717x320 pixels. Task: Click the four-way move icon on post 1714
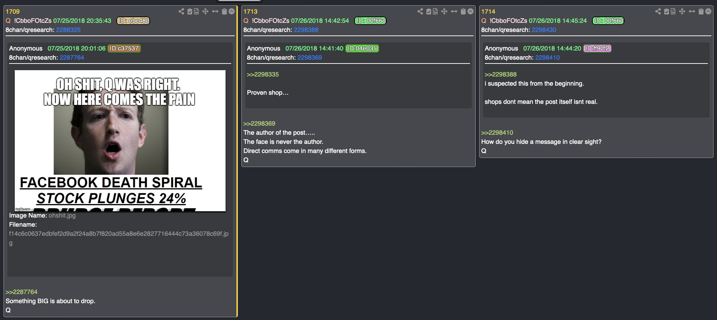click(682, 12)
